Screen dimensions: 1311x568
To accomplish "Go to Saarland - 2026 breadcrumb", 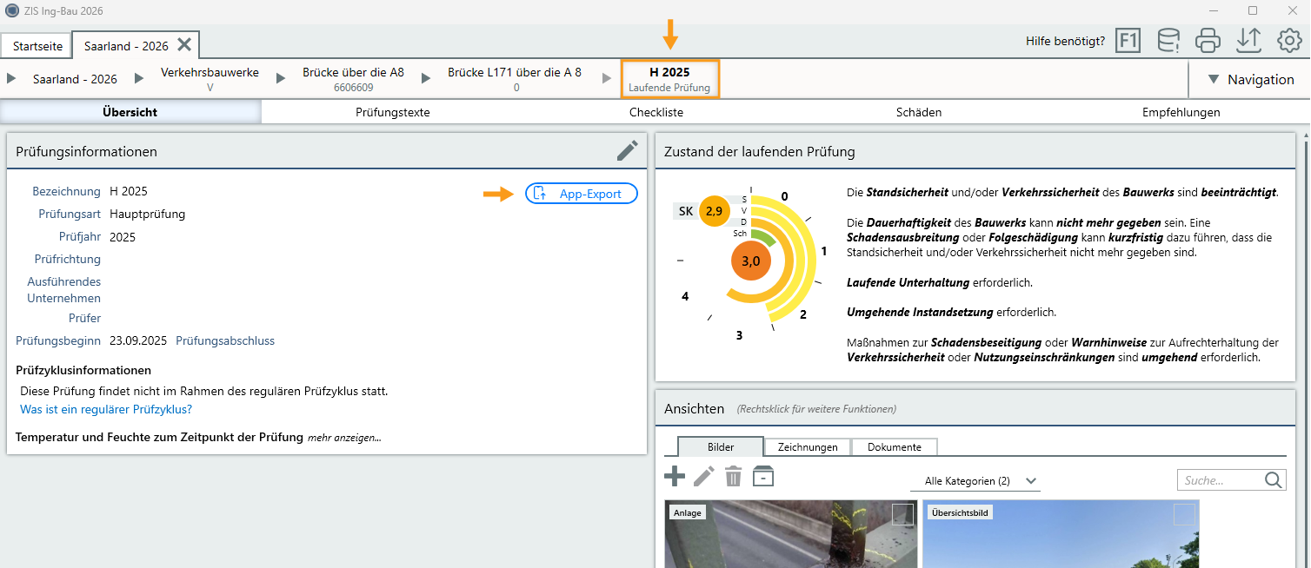I will click(75, 79).
